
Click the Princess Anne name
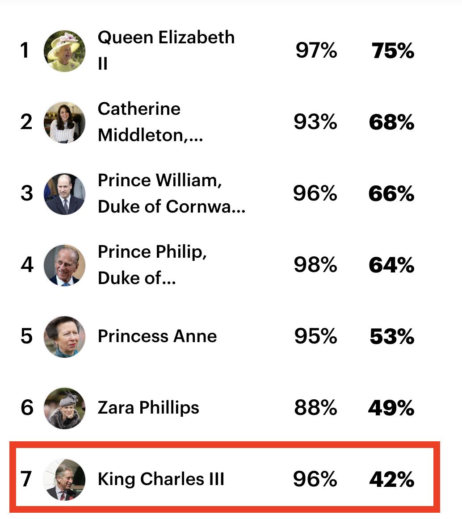(157, 336)
